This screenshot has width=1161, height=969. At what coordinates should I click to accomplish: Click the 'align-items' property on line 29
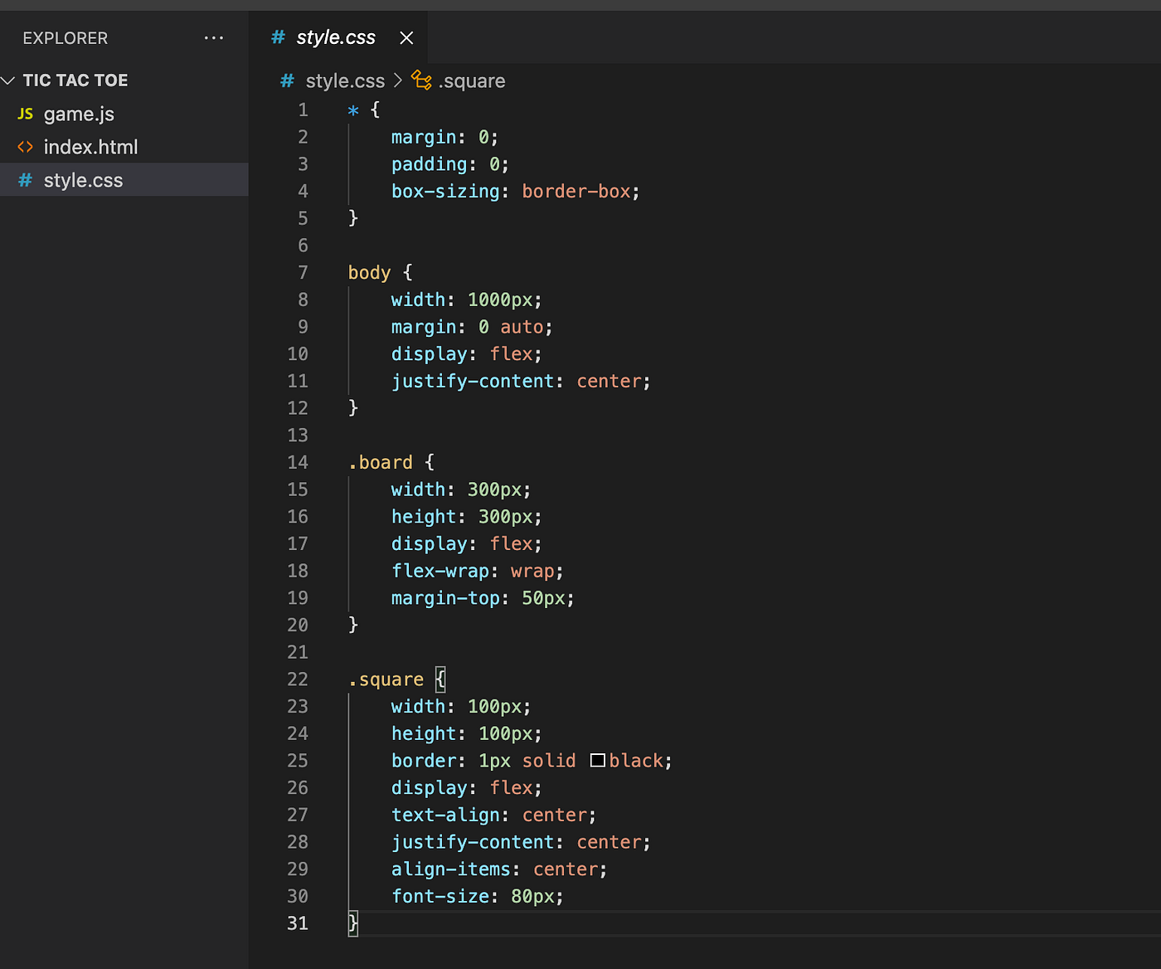point(451,869)
